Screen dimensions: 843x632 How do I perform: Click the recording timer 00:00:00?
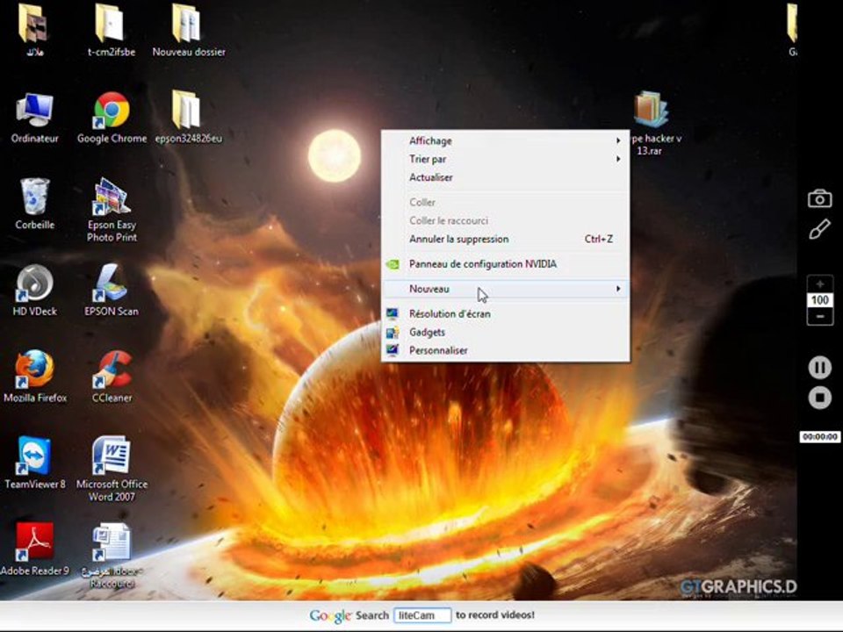[x=820, y=437]
